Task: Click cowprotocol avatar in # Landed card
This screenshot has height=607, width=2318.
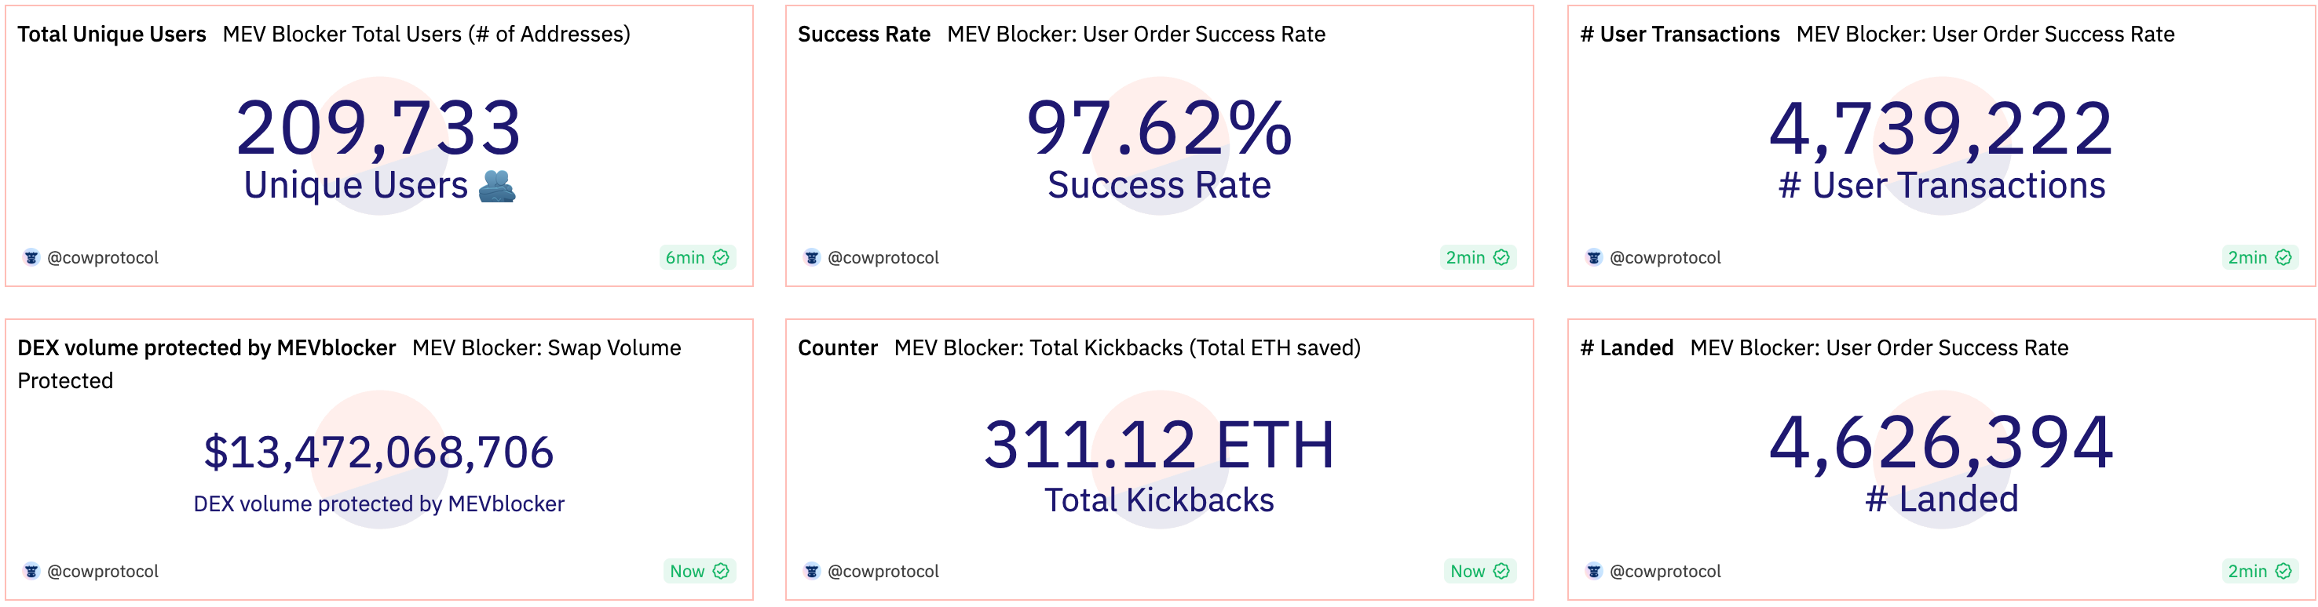Action: pyautogui.click(x=1594, y=571)
